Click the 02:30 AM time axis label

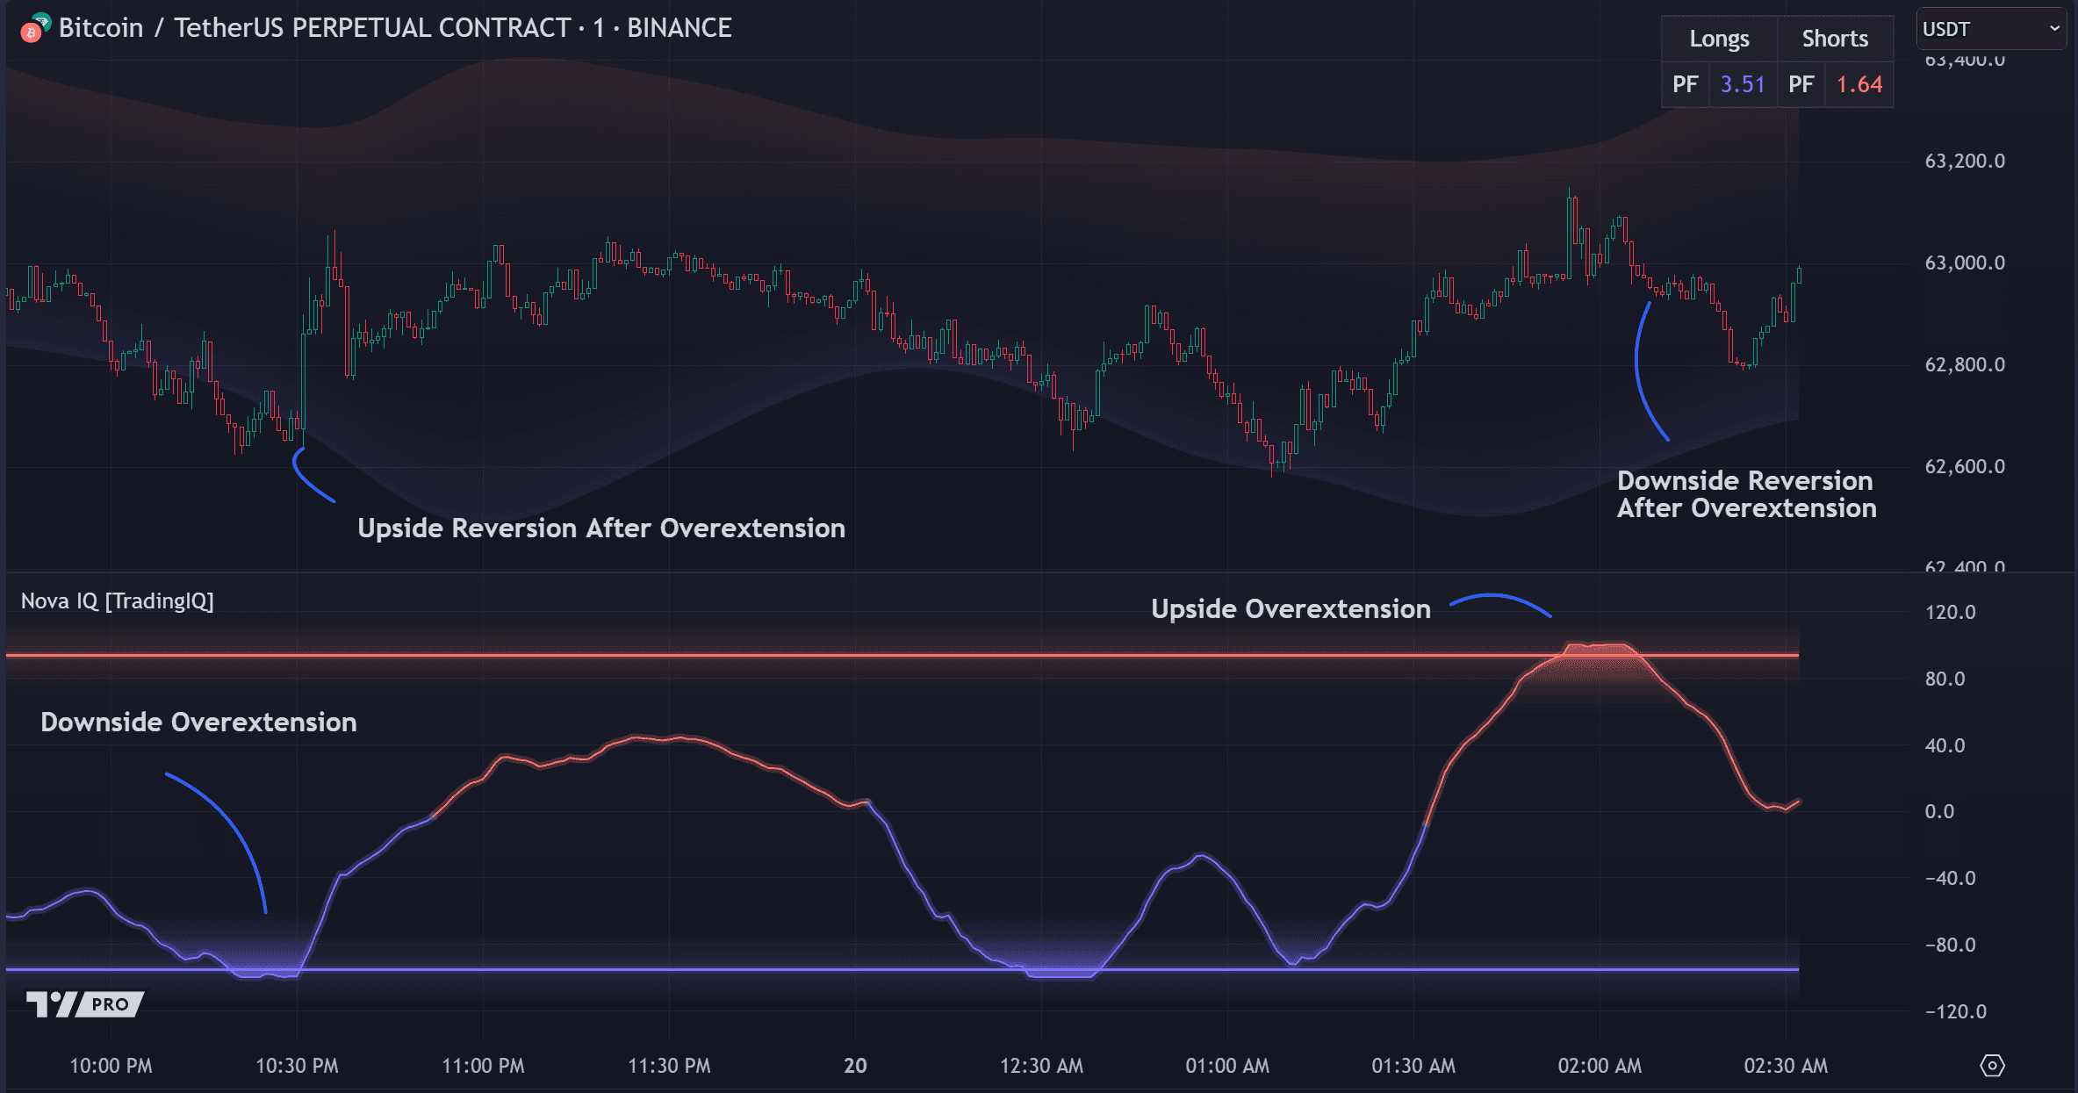coord(1786,1066)
